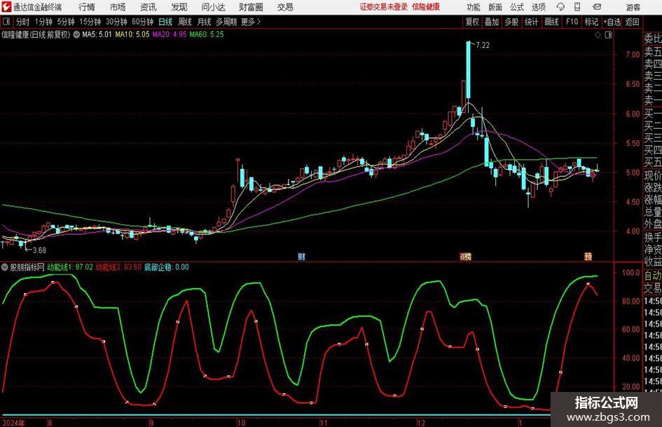
Task: Click the yellow 预 marker on chart
Action: point(588,256)
